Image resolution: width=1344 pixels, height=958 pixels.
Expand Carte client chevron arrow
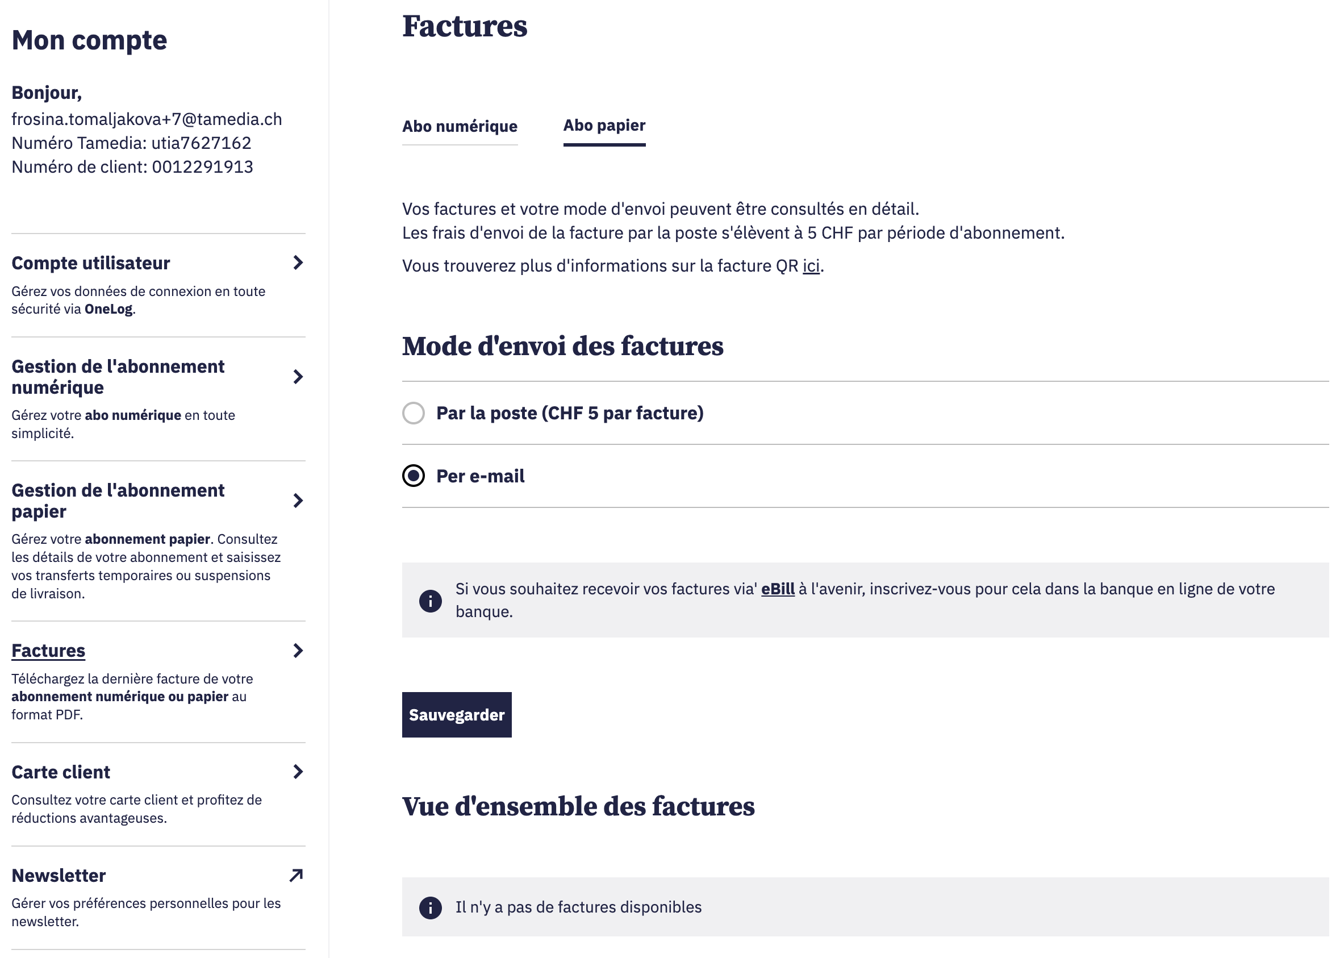click(x=298, y=772)
